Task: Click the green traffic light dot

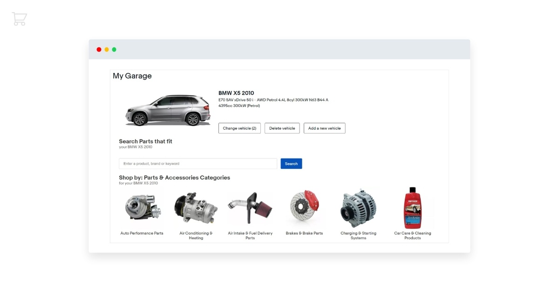Action: point(114,49)
